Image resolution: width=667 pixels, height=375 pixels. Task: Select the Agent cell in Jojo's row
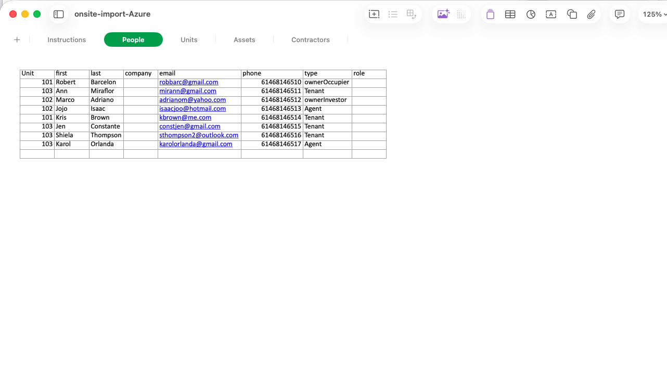coord(327,109)
